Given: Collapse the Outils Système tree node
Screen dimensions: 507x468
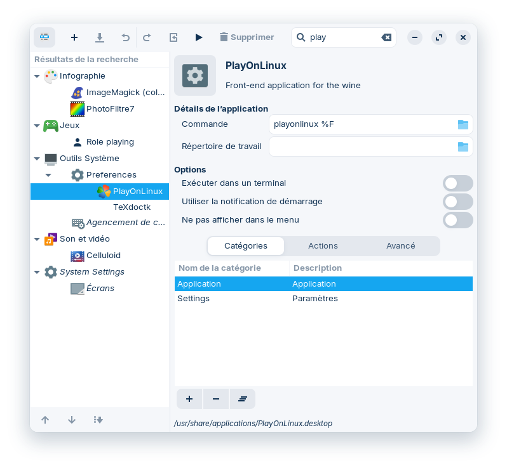Looking at the screenshot, I should tap(37, 159).
